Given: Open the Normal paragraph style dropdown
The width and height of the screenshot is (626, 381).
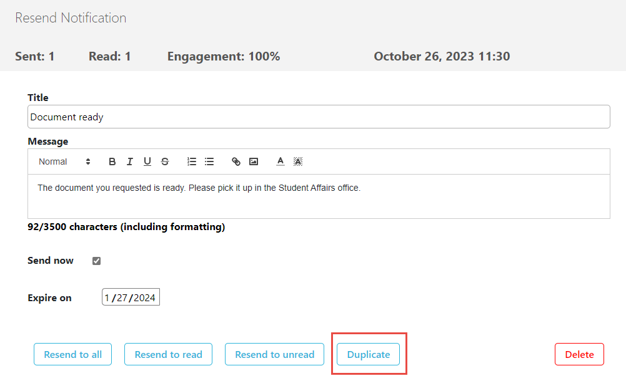Looking at the screenshot, I should [x=64, y=162].
